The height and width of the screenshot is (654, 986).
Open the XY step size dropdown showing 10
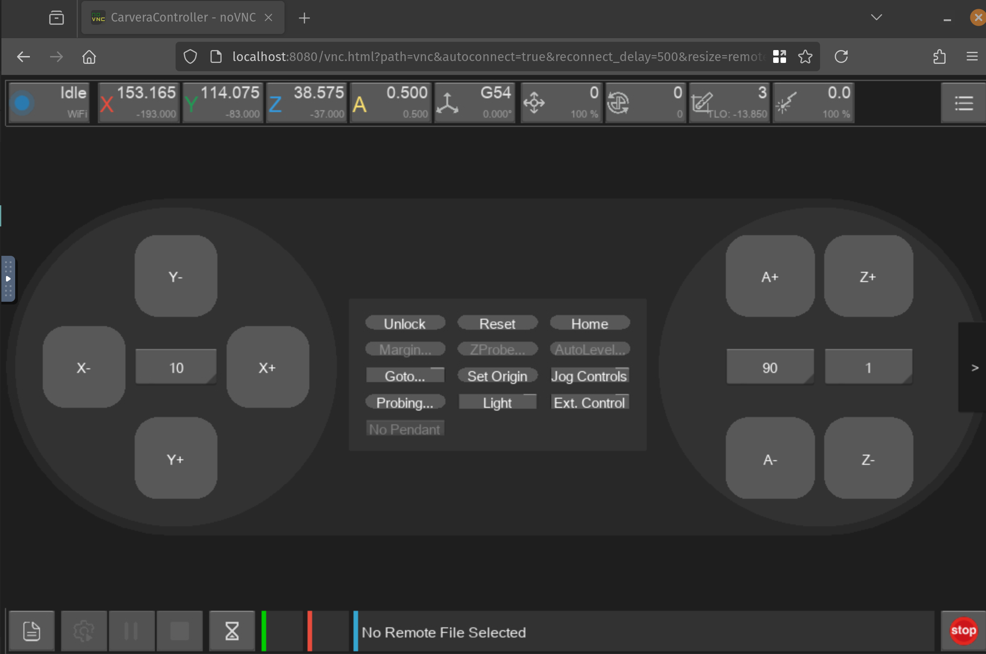[x=176, y=367]
